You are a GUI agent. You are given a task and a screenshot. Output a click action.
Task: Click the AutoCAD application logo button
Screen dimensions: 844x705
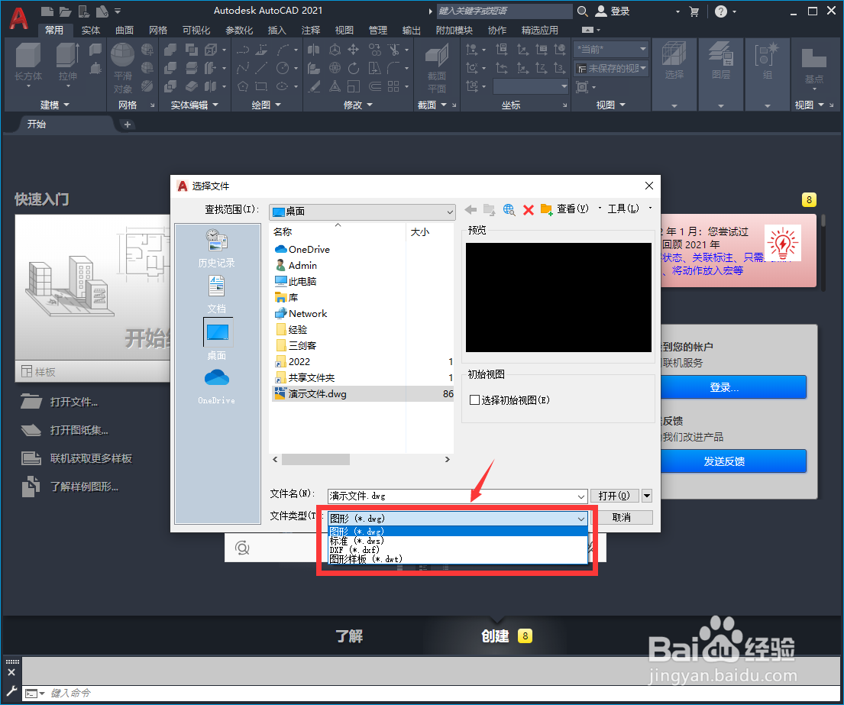(x=19, y=18)
